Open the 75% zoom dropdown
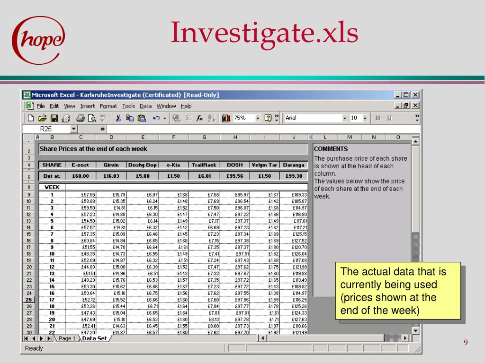 (x=258, y=118)
